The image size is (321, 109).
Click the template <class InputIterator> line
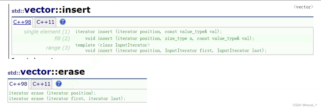[113, 45]
